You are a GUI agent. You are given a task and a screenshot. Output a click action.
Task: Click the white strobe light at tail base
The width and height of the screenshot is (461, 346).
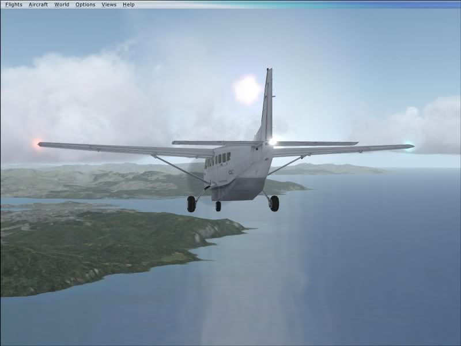pos(272,142)
